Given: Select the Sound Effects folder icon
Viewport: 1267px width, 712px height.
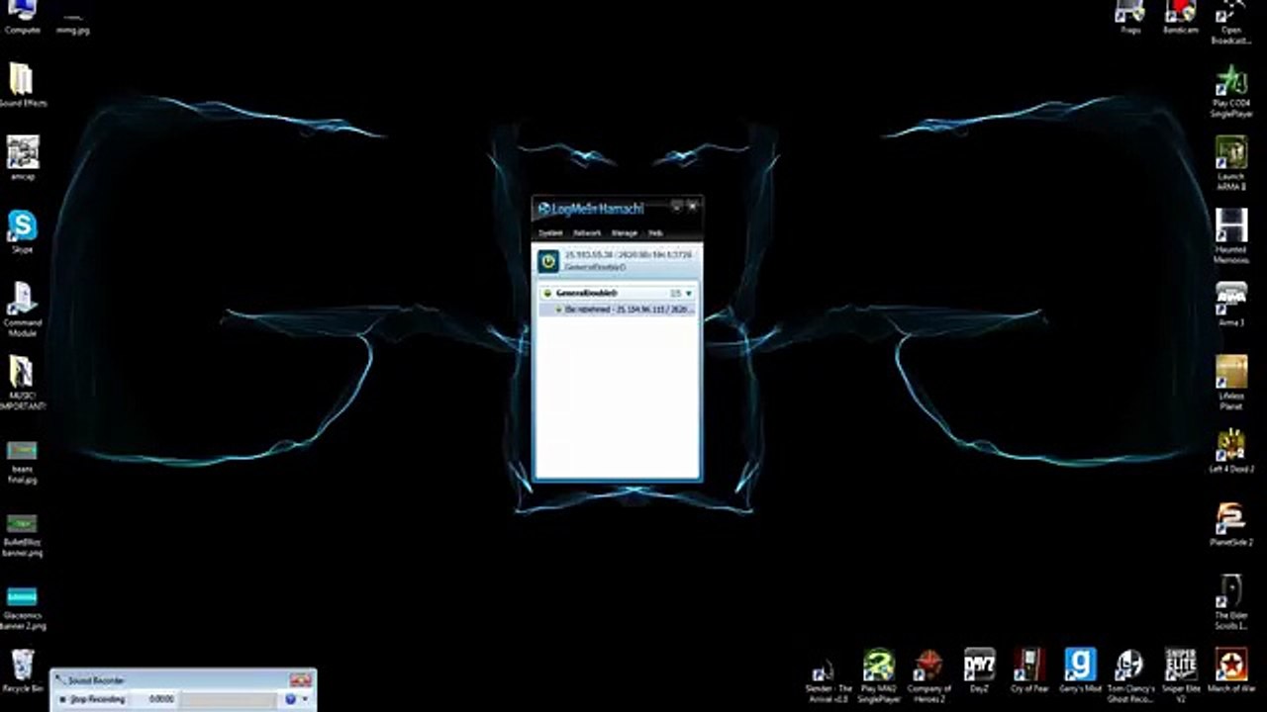Looking at the screenshot, I should pyautogui.click(x=22, y=85).
